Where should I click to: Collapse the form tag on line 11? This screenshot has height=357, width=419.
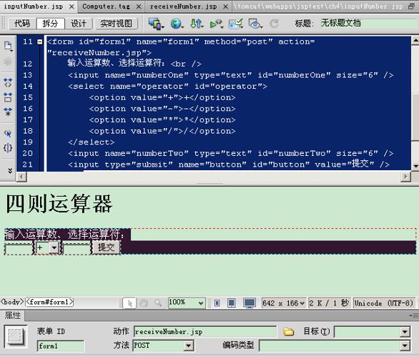click(39, 41)
